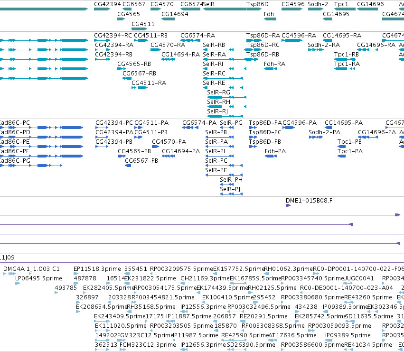This screenshot has height=352, width=404.
Task: Select protein label 'CG4511-PA'
Action: (x=151, y=123)
